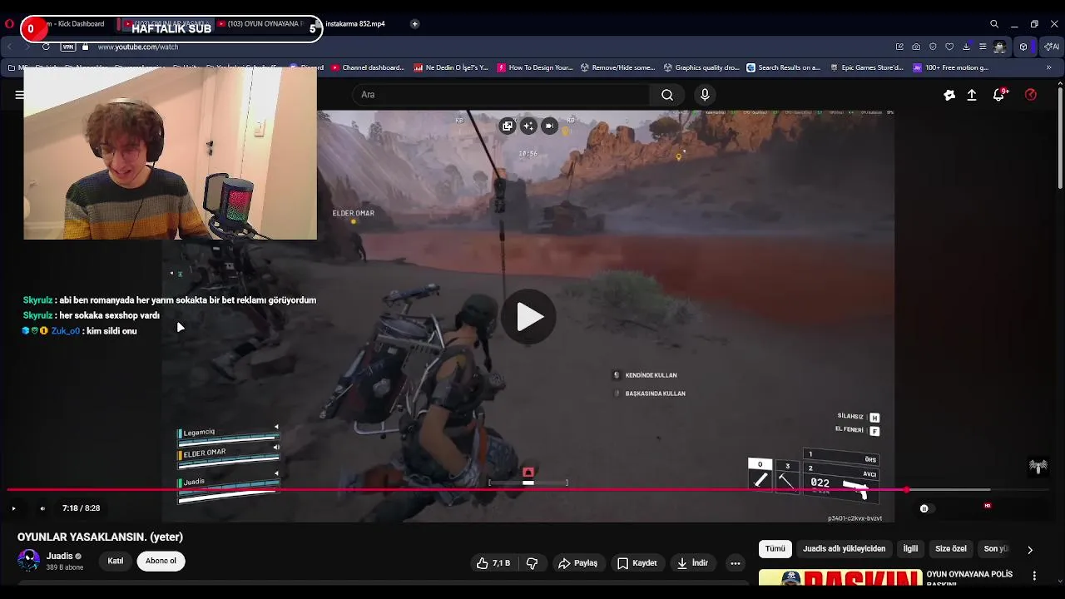Click the video title OYUNLAR YASAKLANSIN. (yeter)

pos(100,537)
